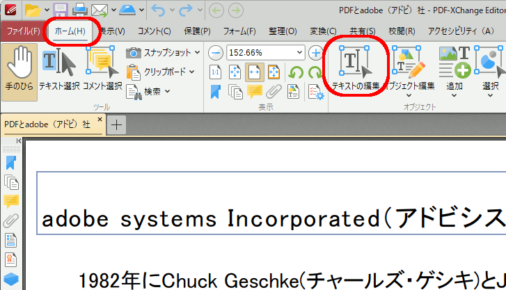Expand the email dropdown arrow
506x290 pixels.
[113, 10]
